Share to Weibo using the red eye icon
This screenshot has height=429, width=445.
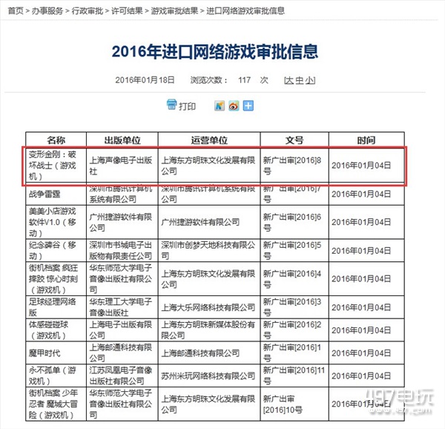point(234,106)
